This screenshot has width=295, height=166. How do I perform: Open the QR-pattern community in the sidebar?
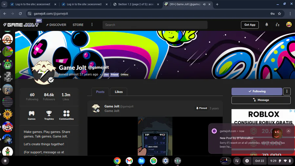(x=8, y=76)
